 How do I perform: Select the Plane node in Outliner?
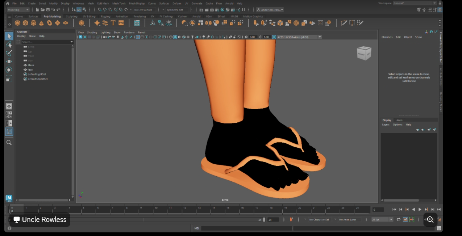click(31, 65)
